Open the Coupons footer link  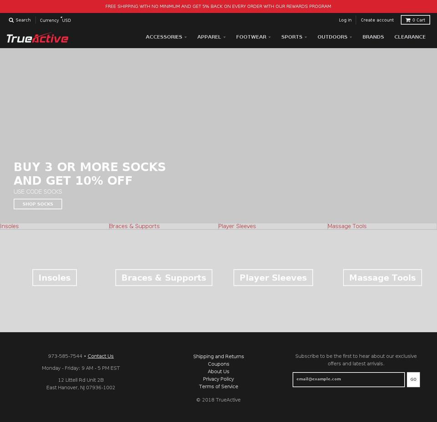(x=218, y=364)
